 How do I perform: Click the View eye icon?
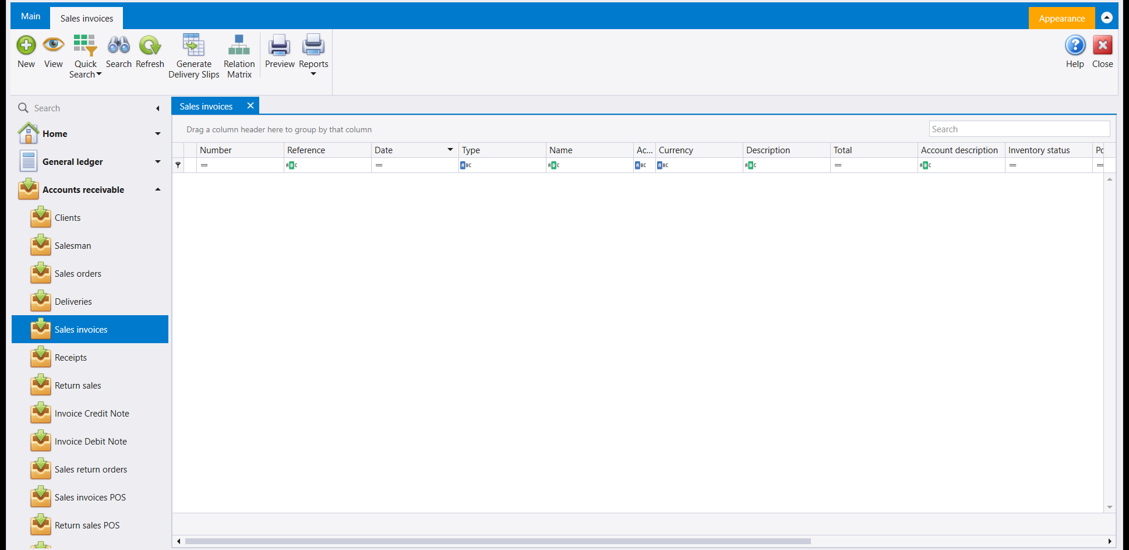[53, 52]
